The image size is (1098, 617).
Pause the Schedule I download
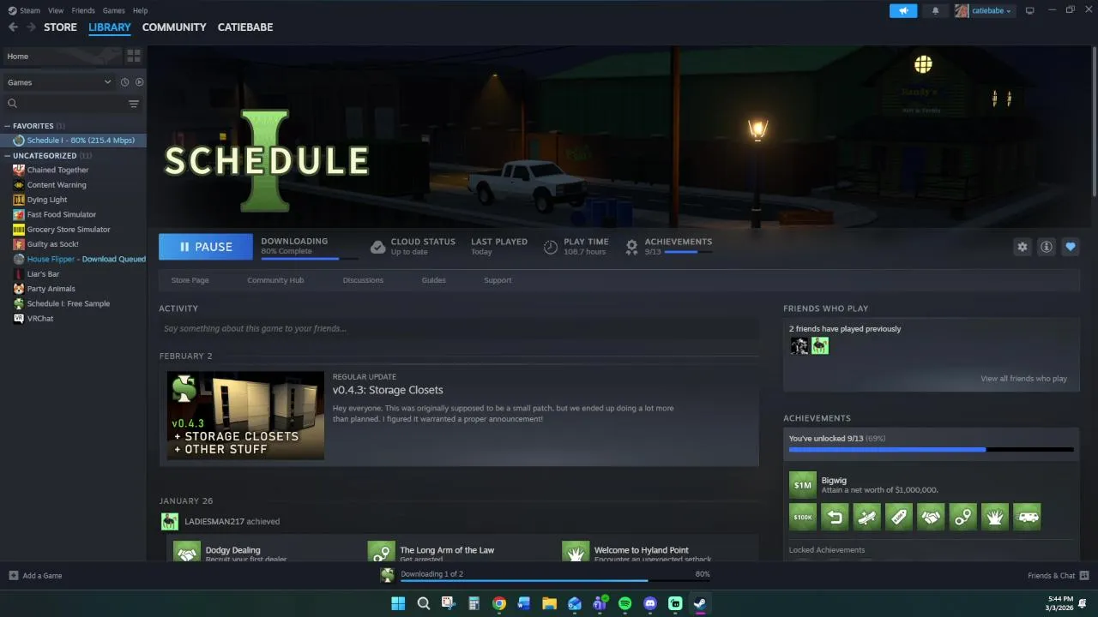click(x=206, y=247)
